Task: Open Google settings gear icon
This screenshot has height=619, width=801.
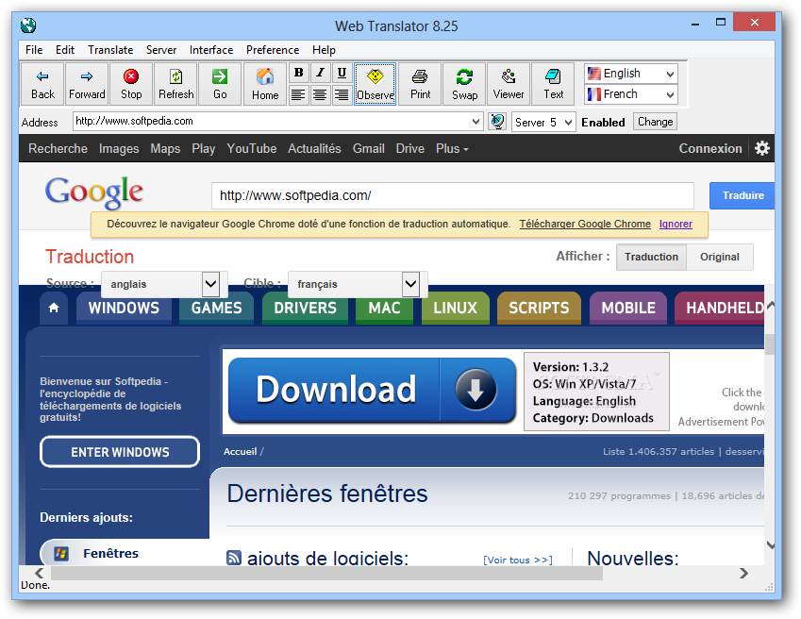Action: pyautogui.click(x=761, y=149)
